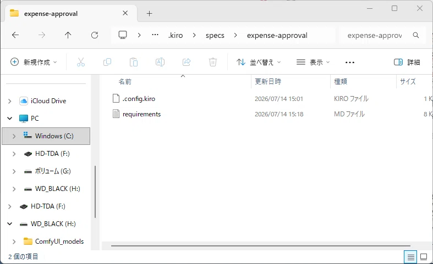Expand the bottom HD-TDA (F:) node
The image size is (433, 264).
pos(10,206)
